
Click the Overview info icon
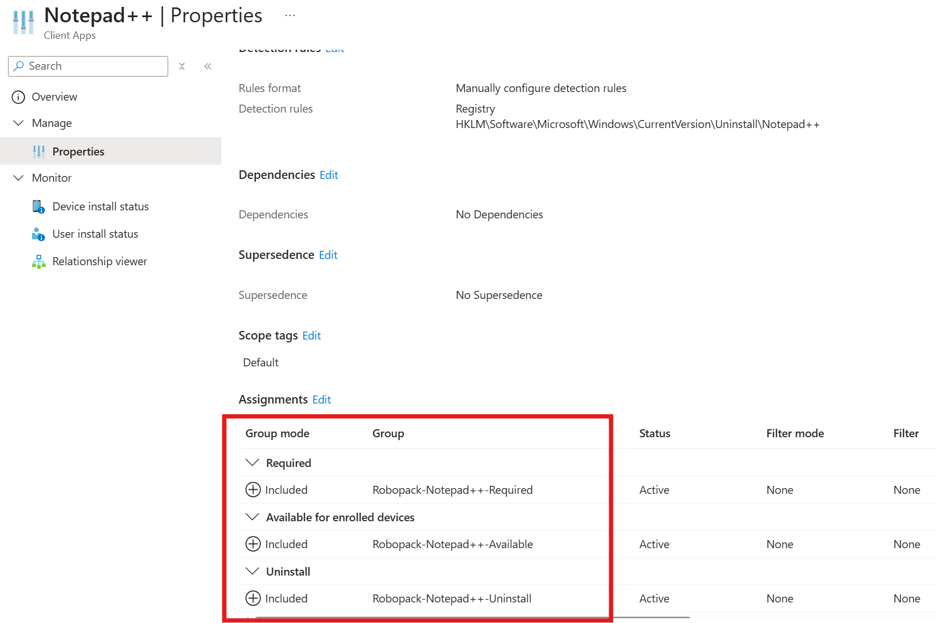coord(18,97)
